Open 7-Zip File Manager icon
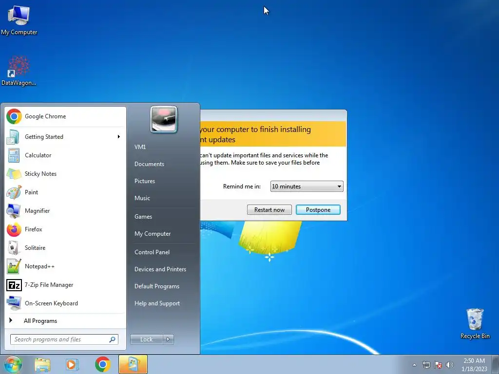 14,285
